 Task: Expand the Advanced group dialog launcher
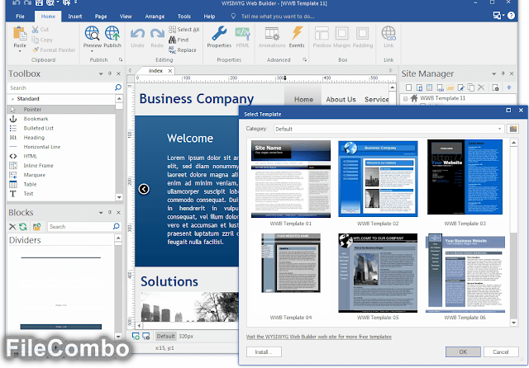305,60
